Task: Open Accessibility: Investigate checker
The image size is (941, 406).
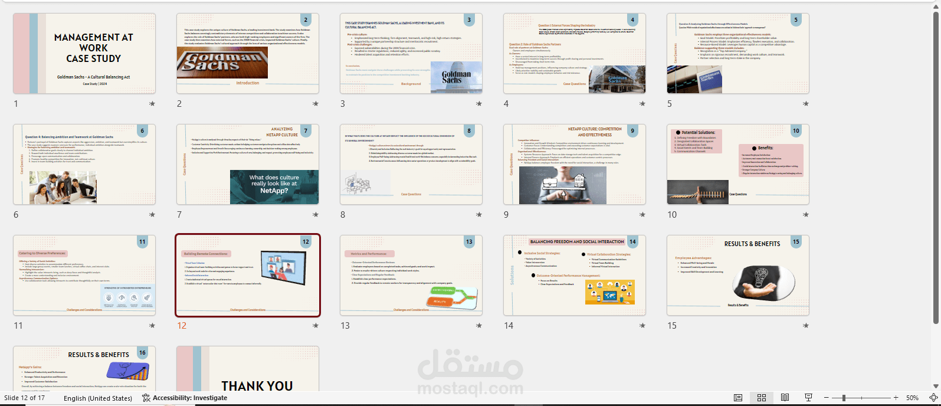Action: tap(185, 398)
